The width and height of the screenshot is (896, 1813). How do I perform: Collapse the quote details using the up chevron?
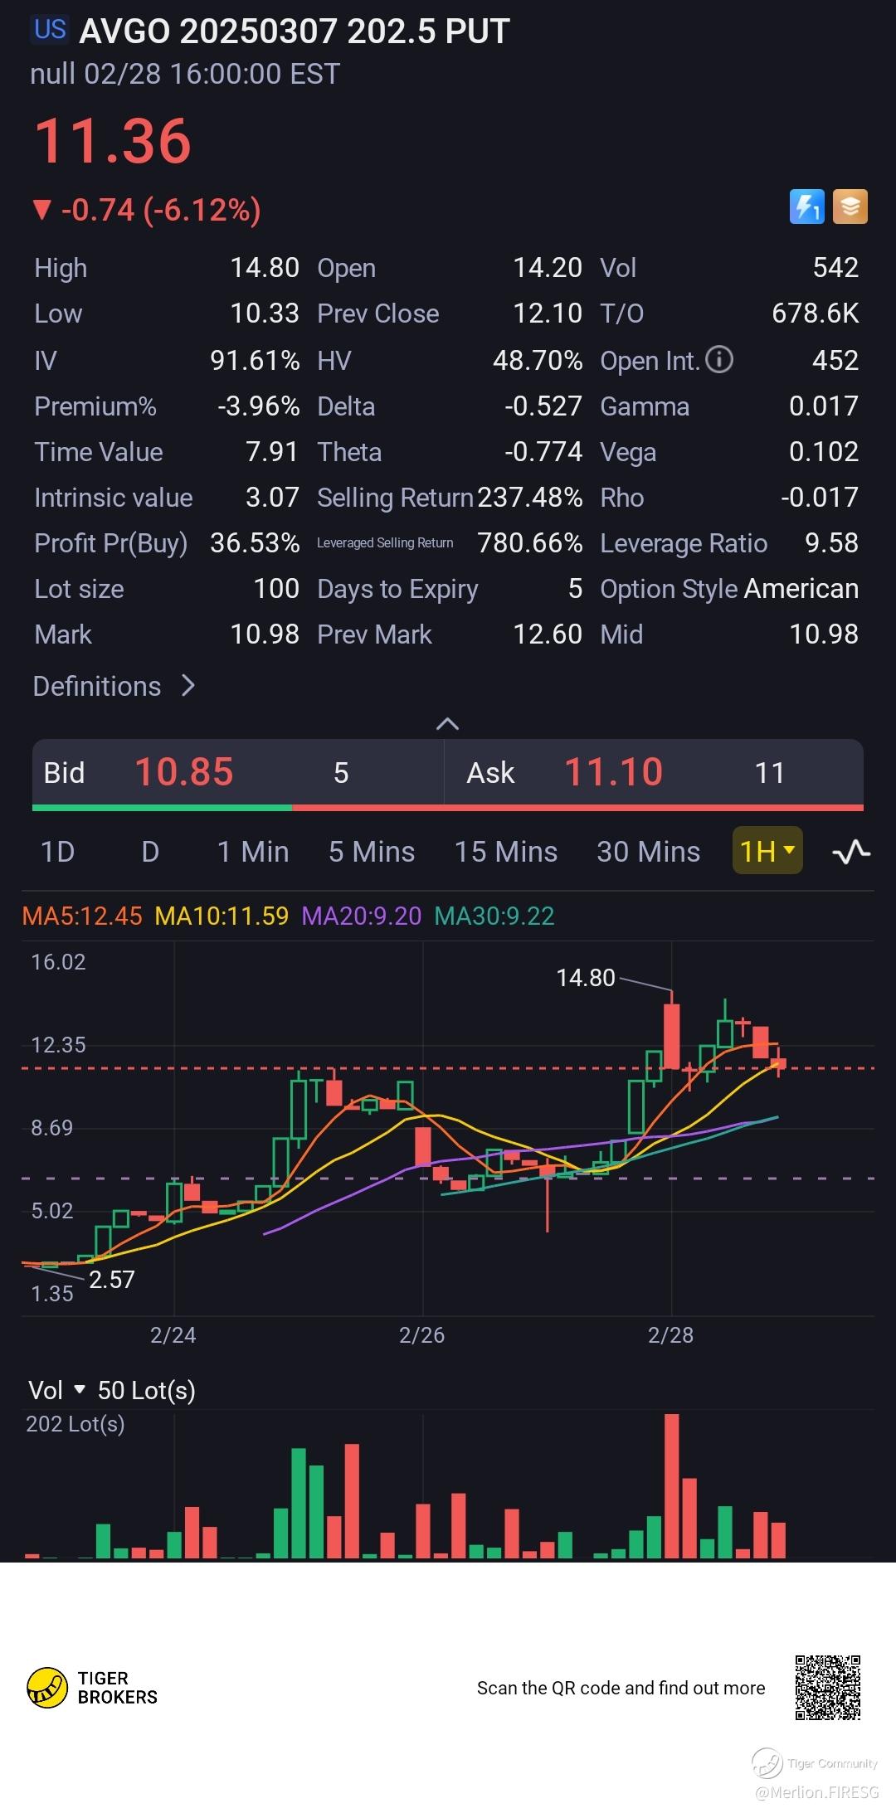pyautogui.click(x=447, y=724)
